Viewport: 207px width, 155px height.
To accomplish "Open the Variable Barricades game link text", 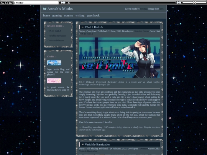I will (x=88, y=151).
